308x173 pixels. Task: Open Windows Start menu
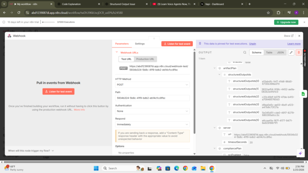[96, 168]
